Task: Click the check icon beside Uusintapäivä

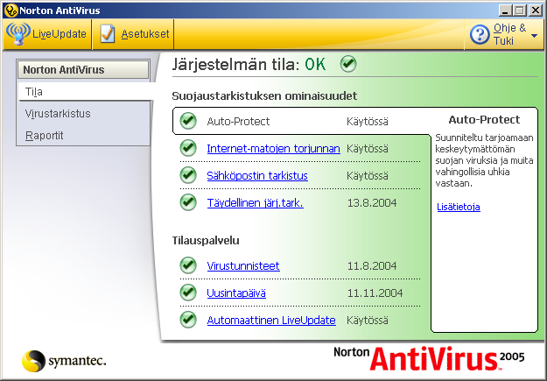Action: 188,293
